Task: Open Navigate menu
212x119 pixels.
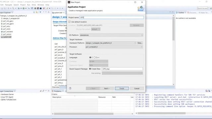Action: [x=9, y=5]
